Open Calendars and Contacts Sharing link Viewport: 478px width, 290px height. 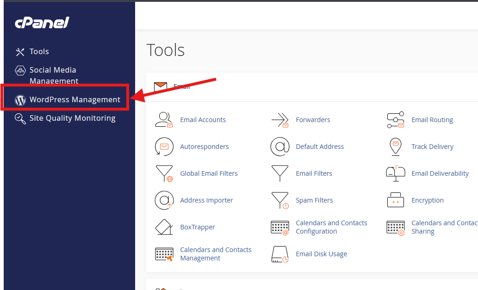click(x=445, y=227)
